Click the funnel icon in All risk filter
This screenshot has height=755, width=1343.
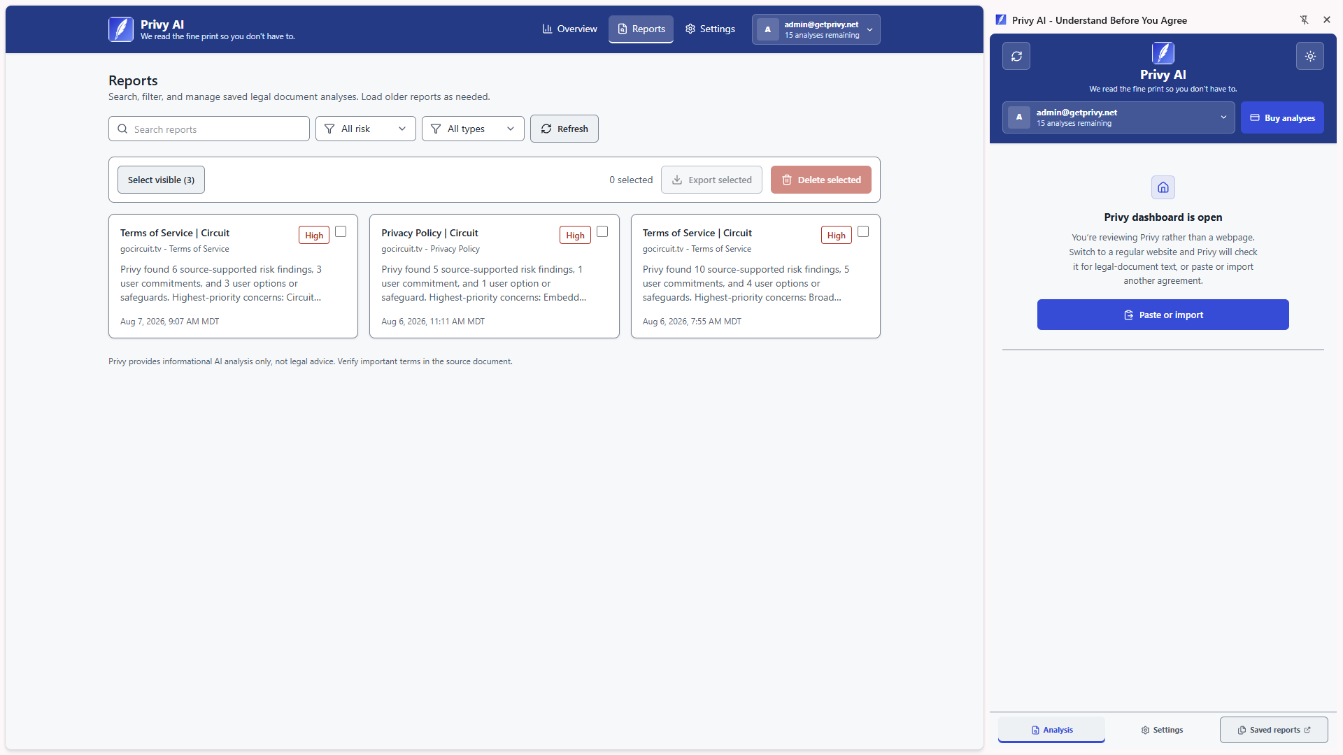click(x=329, y=129)
